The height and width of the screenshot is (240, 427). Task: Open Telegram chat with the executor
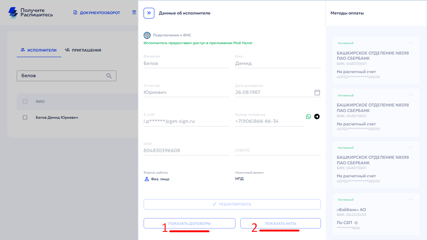coord(317,116)
